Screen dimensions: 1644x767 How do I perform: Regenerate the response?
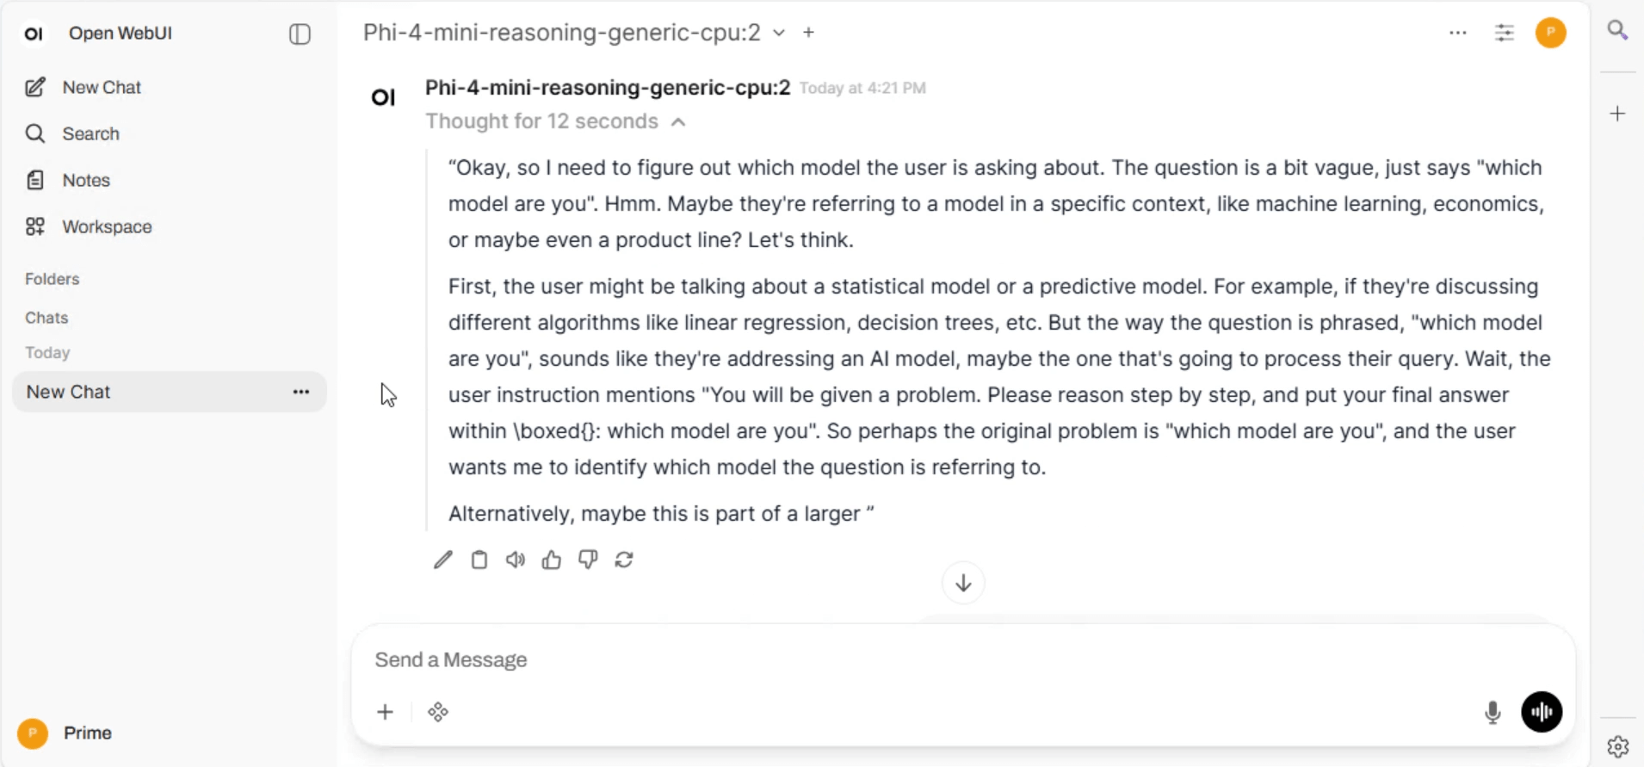(624, 560)
